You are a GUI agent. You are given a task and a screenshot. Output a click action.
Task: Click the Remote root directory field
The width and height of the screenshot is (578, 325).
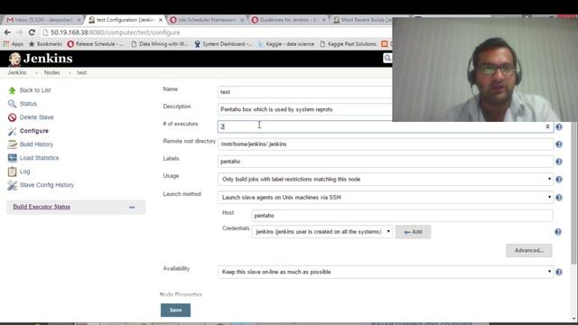click(386, 144)
